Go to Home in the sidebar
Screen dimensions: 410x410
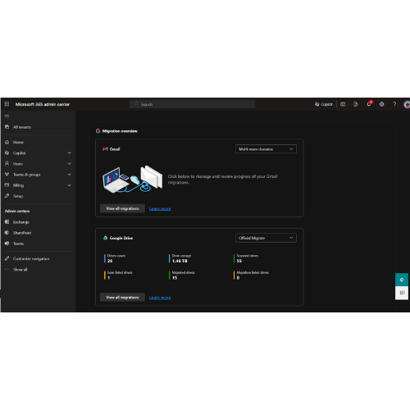18,142
